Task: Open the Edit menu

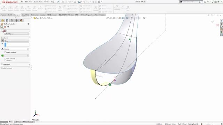Action: pos(26,2)
